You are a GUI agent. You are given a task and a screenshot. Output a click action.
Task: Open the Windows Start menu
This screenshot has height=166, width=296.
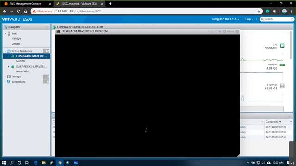tap(4, 163)
